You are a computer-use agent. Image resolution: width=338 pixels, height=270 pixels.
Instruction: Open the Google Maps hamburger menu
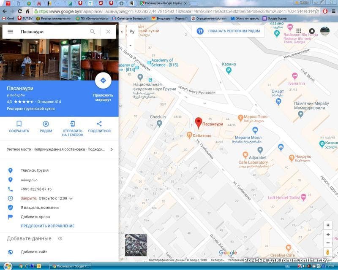coord(10,32)
